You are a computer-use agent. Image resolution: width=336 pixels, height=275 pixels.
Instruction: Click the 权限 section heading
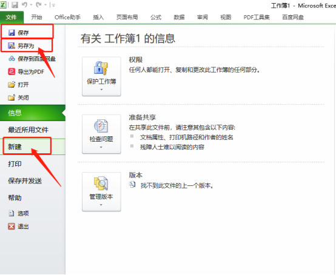pyautogui.click(x=136, y=60)
